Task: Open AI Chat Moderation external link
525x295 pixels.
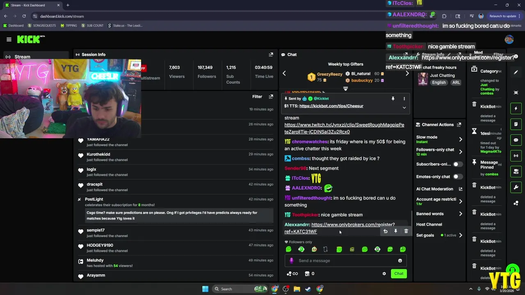Action: click(461, 189)
